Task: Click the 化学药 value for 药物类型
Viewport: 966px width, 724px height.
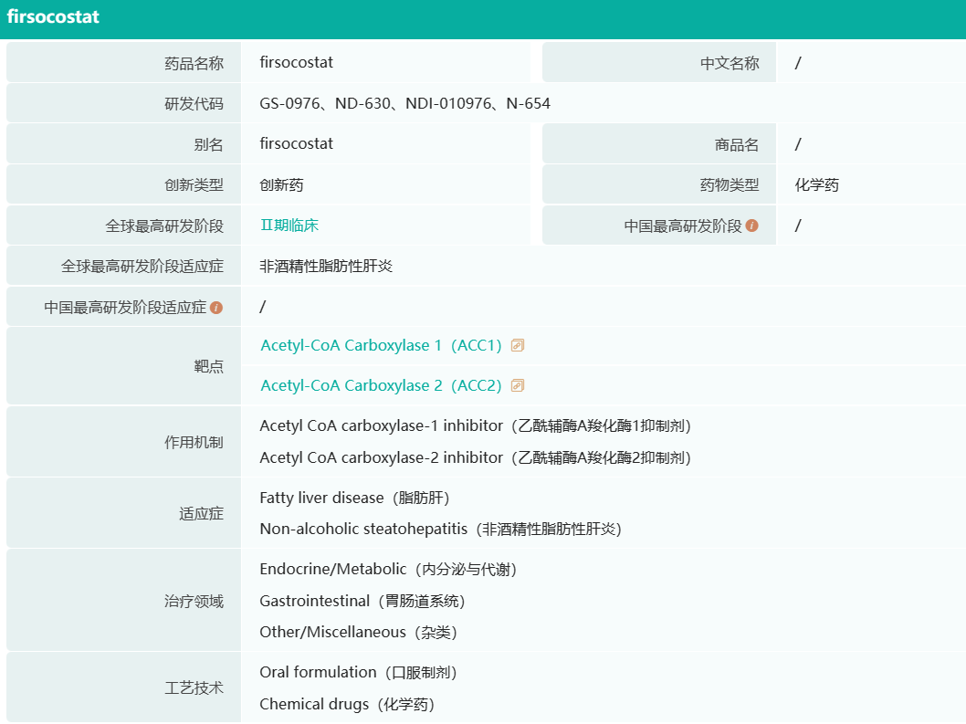Action: 816,185
